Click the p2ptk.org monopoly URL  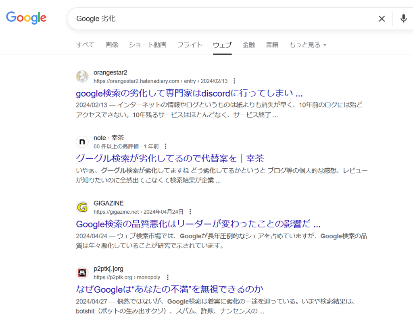point(127,277)
